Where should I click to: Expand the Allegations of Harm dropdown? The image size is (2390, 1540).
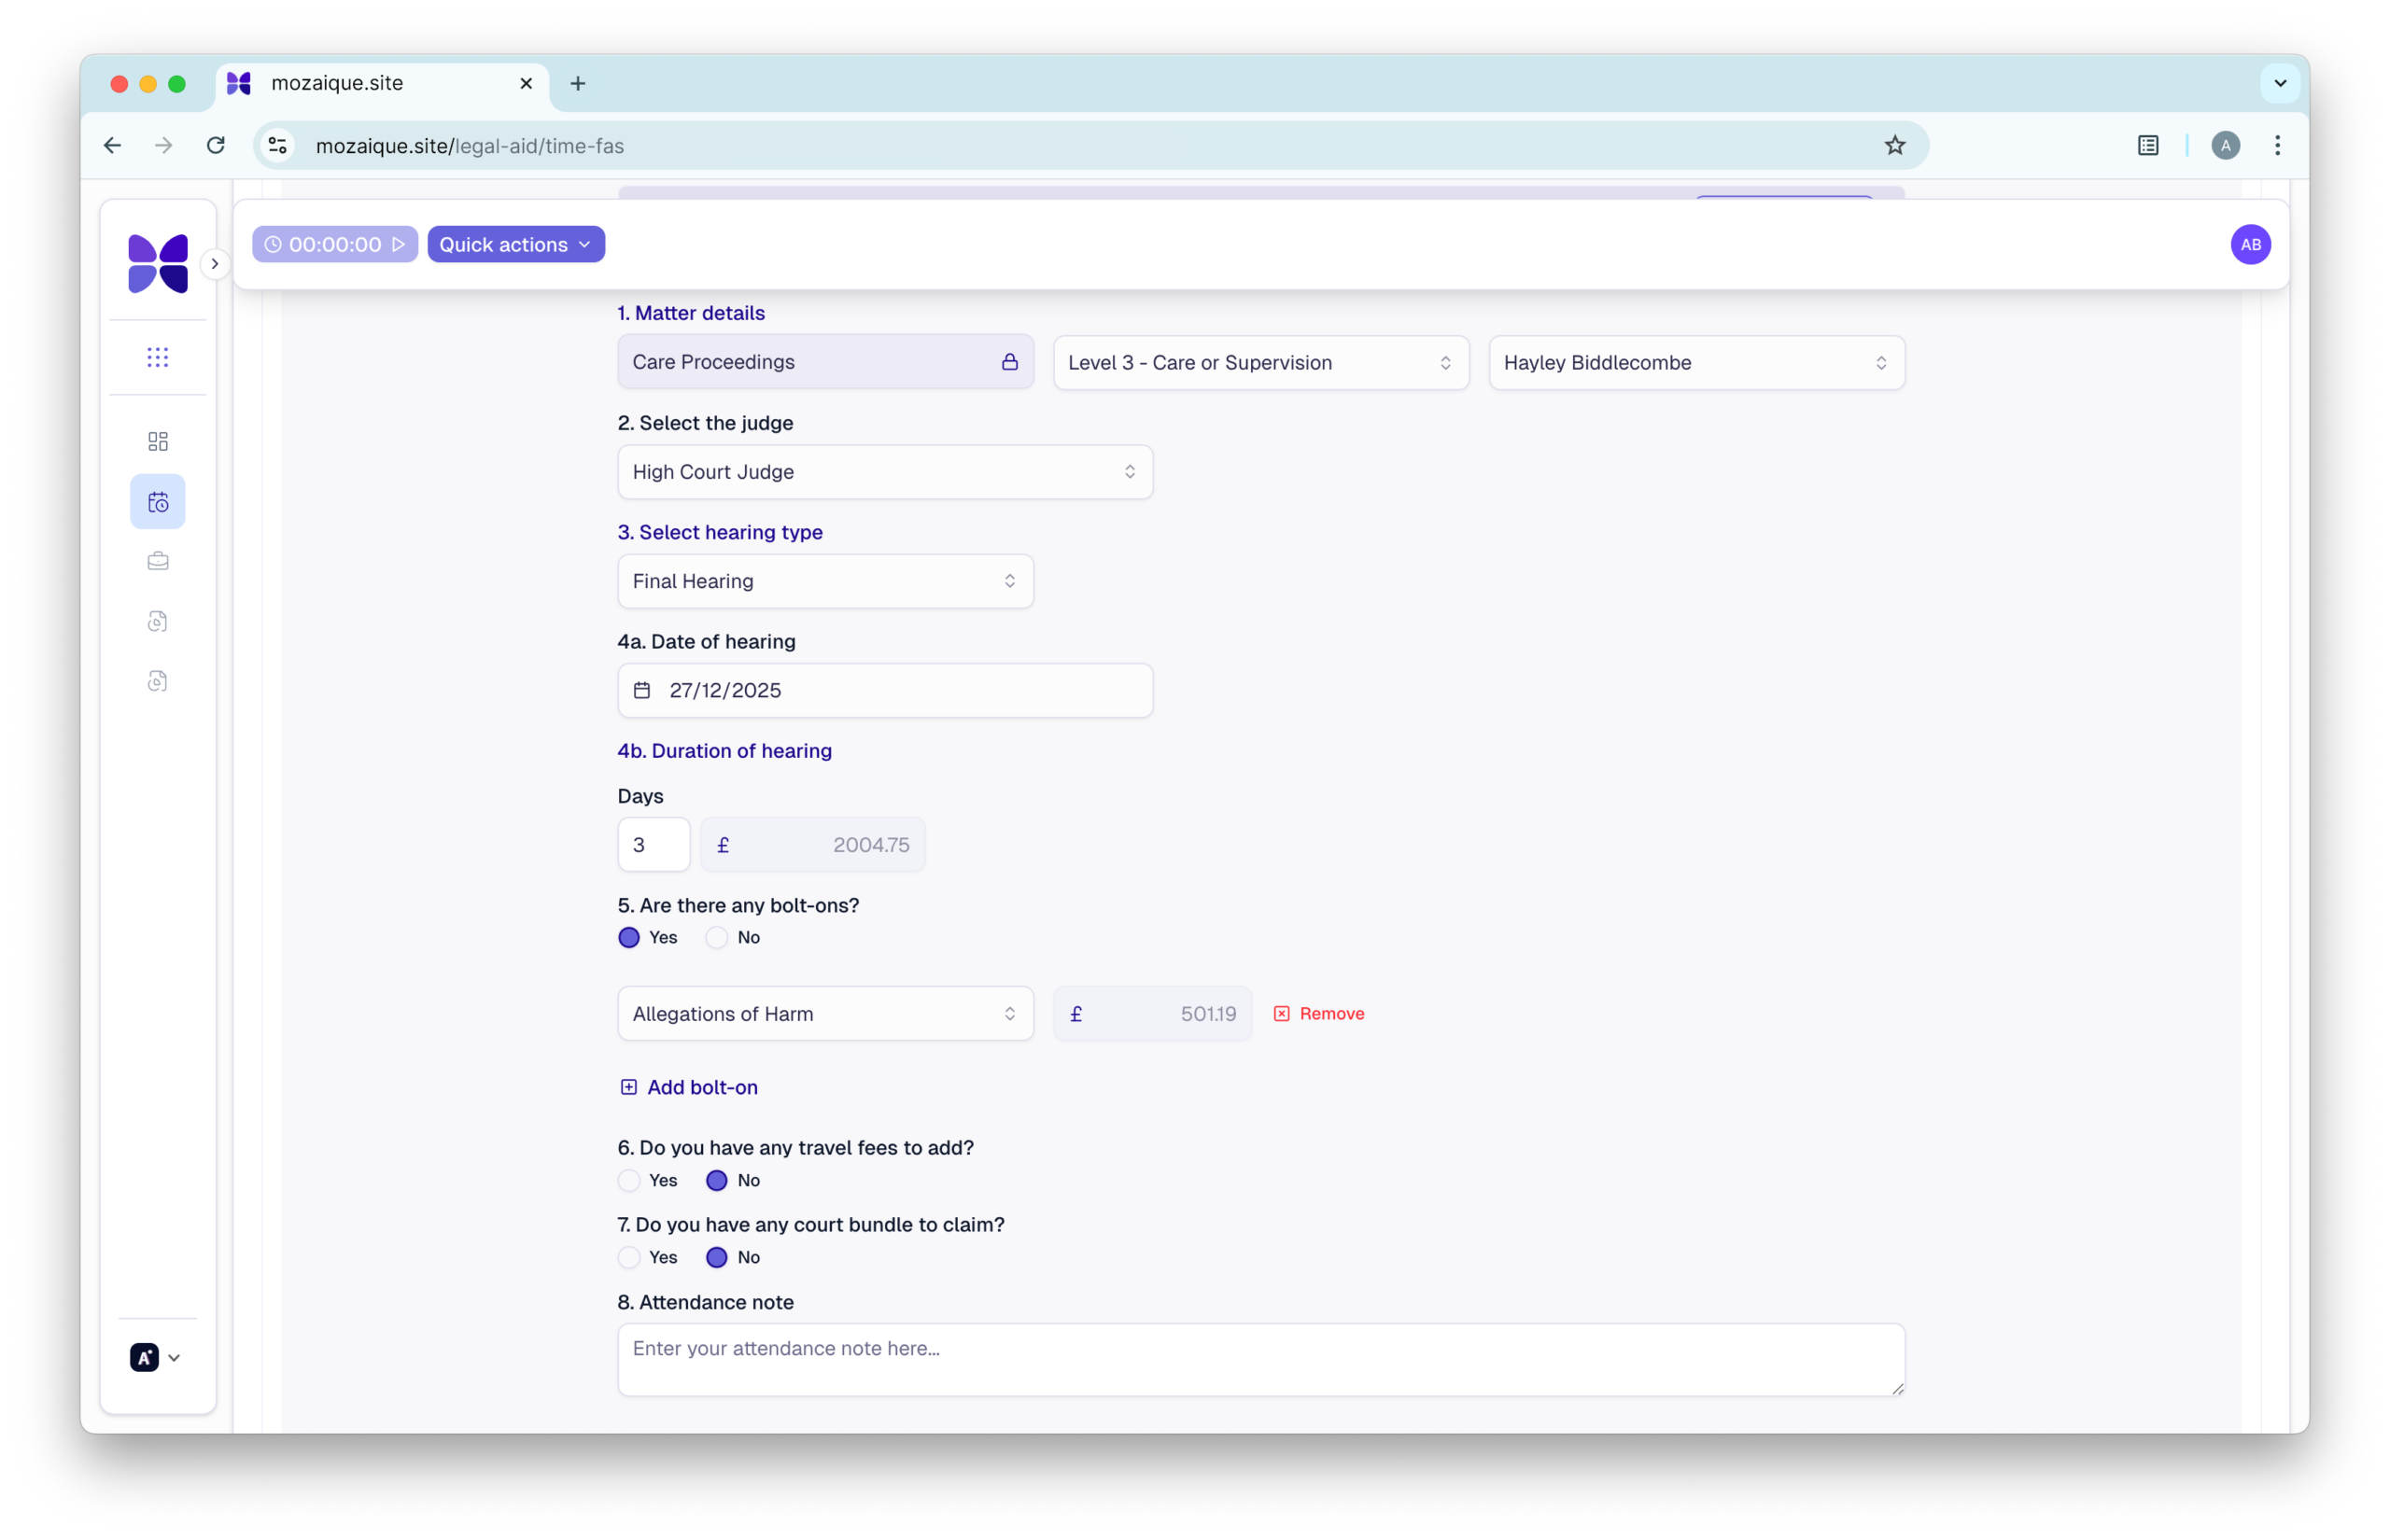point(825,1013)
